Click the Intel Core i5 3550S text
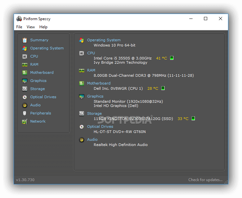 click(x=123, y=58)
